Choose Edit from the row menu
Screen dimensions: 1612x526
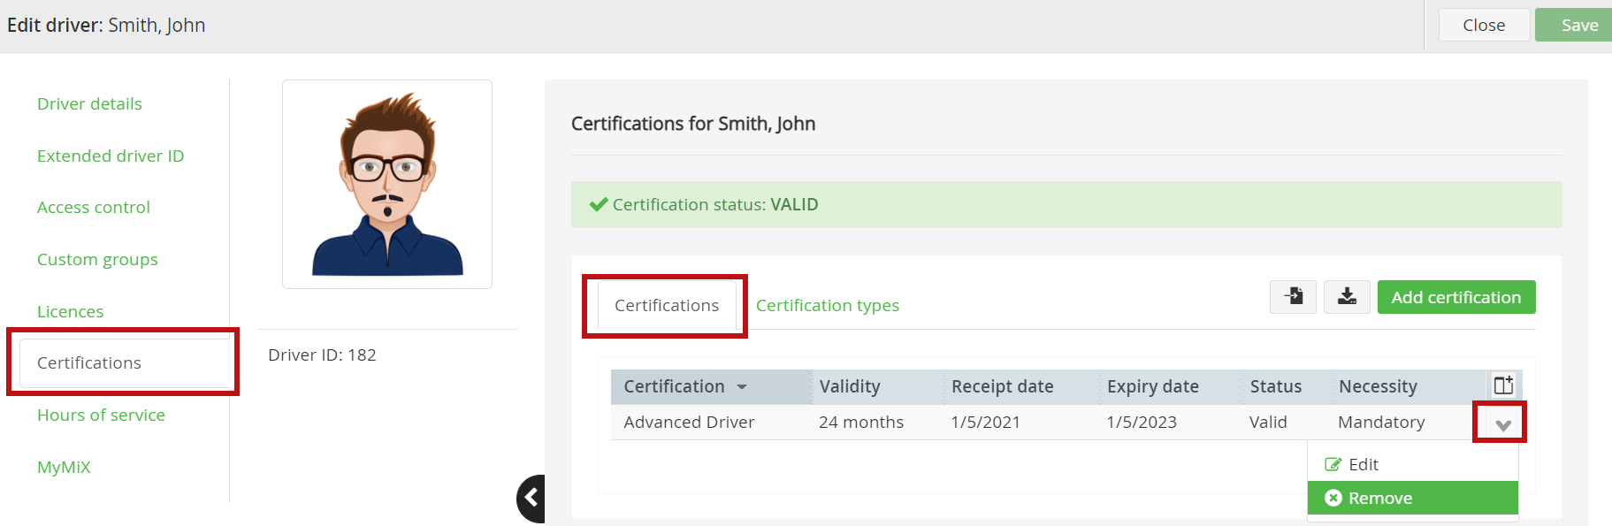(1413, 464)
